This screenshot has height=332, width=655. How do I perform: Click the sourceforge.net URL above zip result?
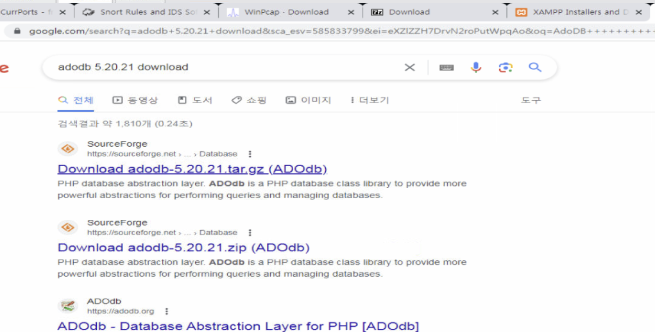click(162, 233)
